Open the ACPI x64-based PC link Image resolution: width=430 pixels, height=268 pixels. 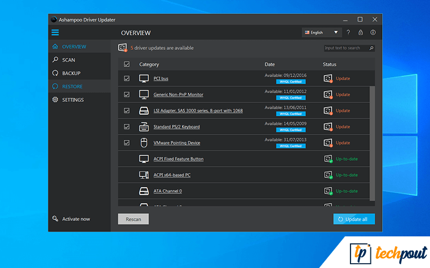(171, 175)
